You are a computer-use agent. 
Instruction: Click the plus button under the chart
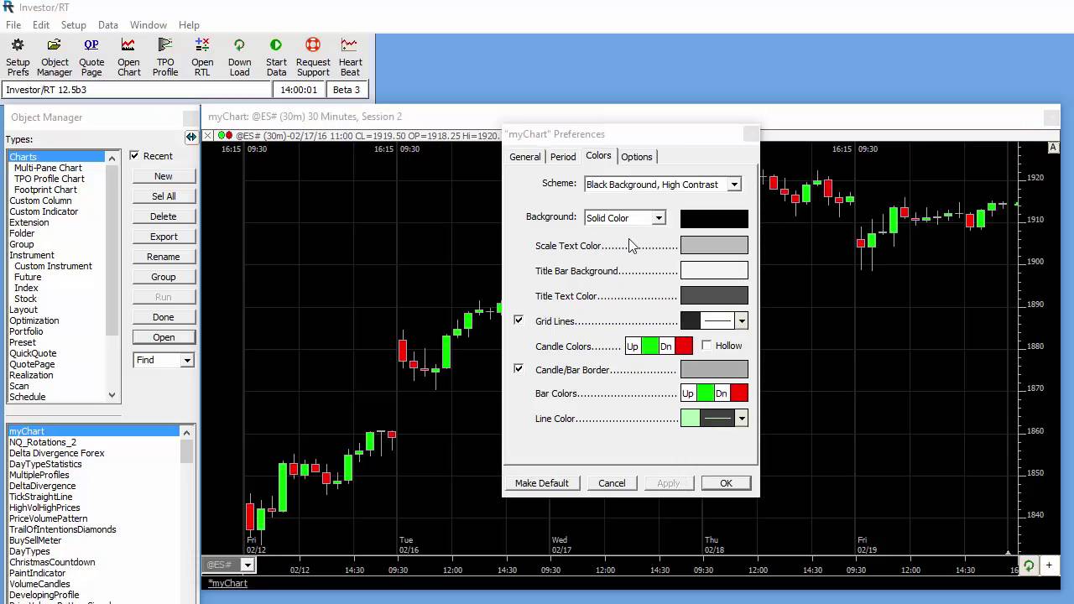(1049, 565)
